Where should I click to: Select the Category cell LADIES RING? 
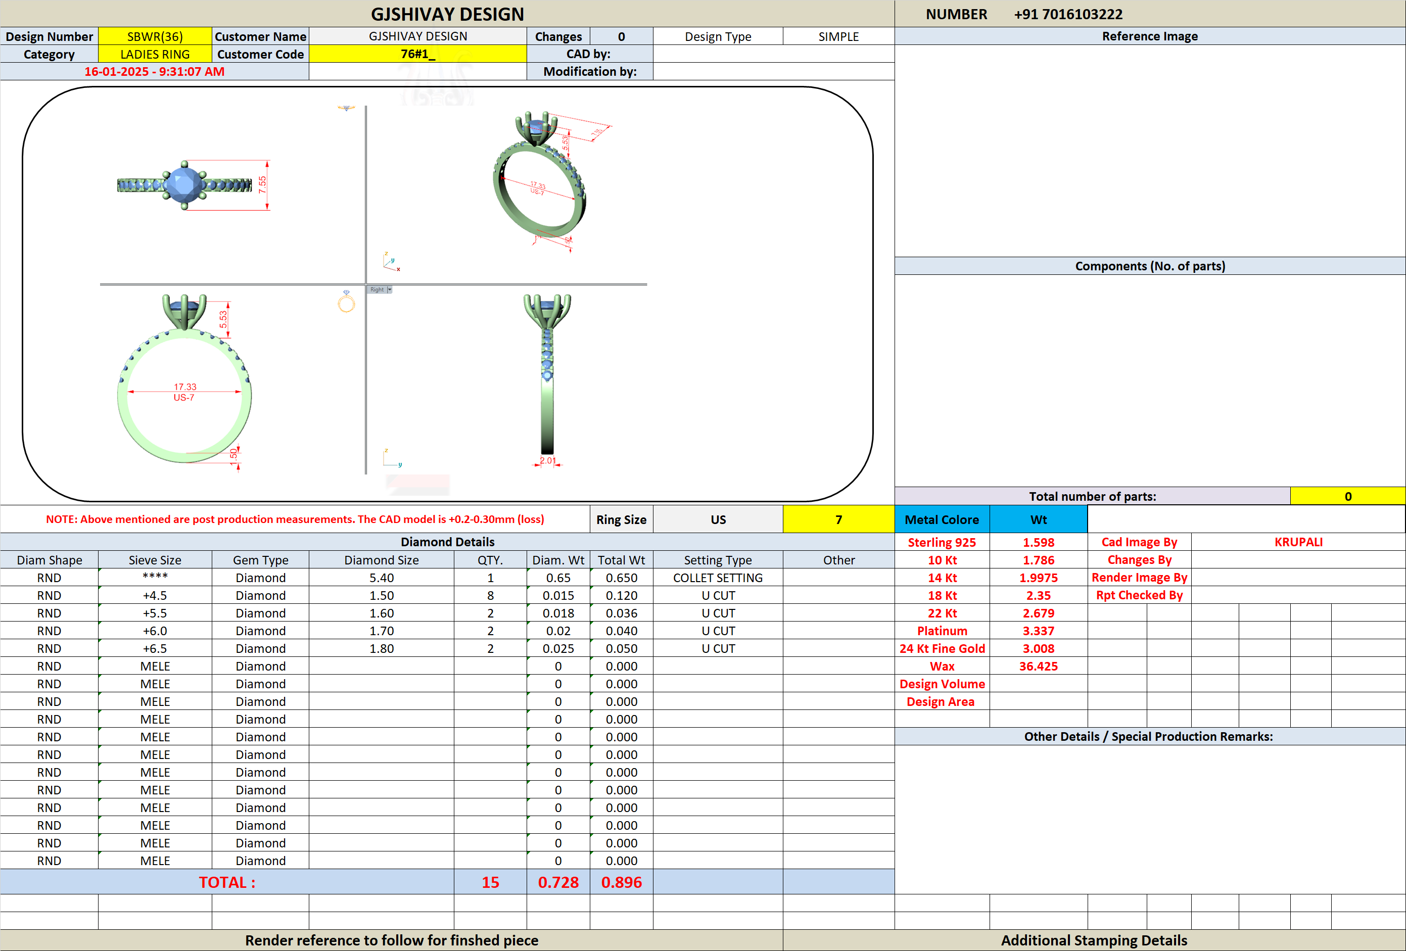point(155,54)
